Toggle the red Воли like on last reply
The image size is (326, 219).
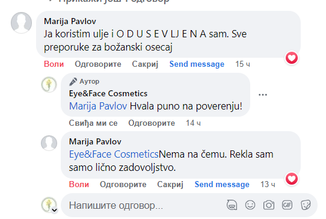click(79, 185)
